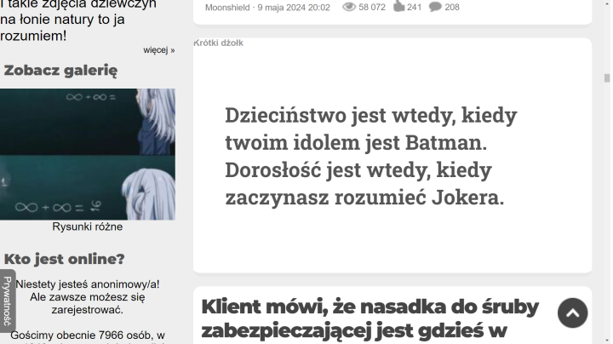Click the Batman and Joker joke text
Image resolution: width=613 pixels, height=344 pixels.
(370, 156)
